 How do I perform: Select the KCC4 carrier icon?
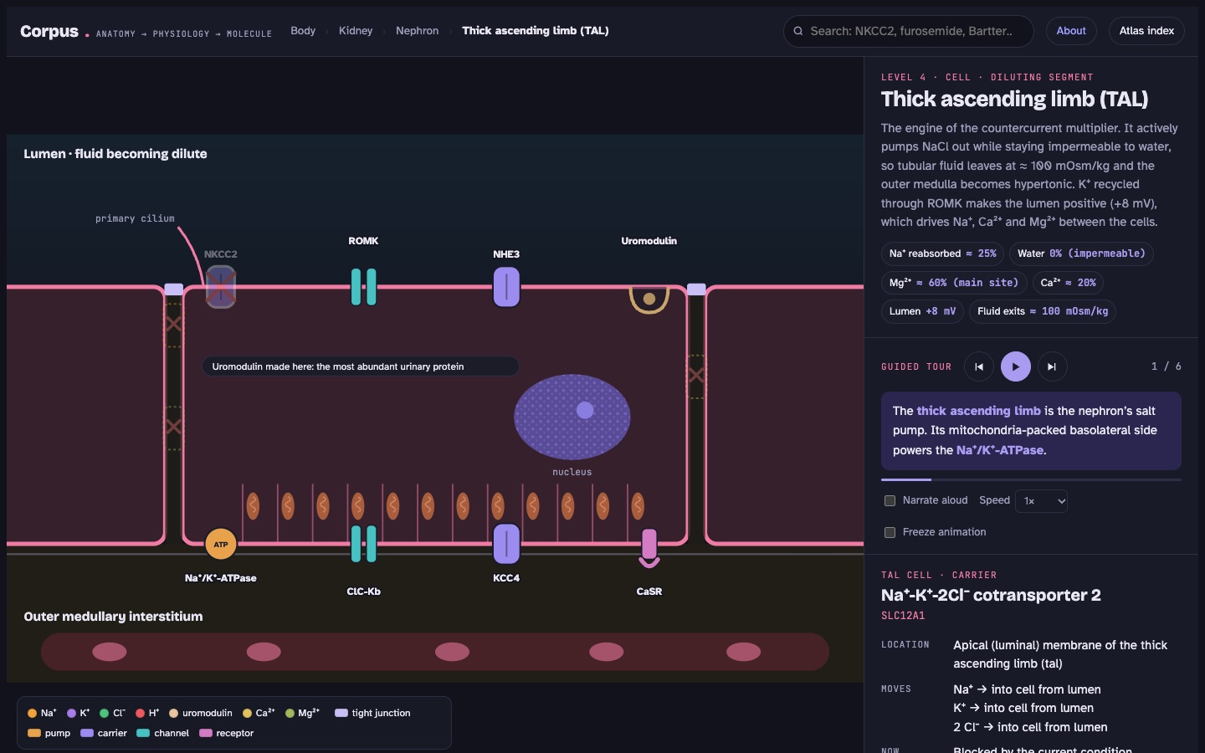(x=506, y=544)
